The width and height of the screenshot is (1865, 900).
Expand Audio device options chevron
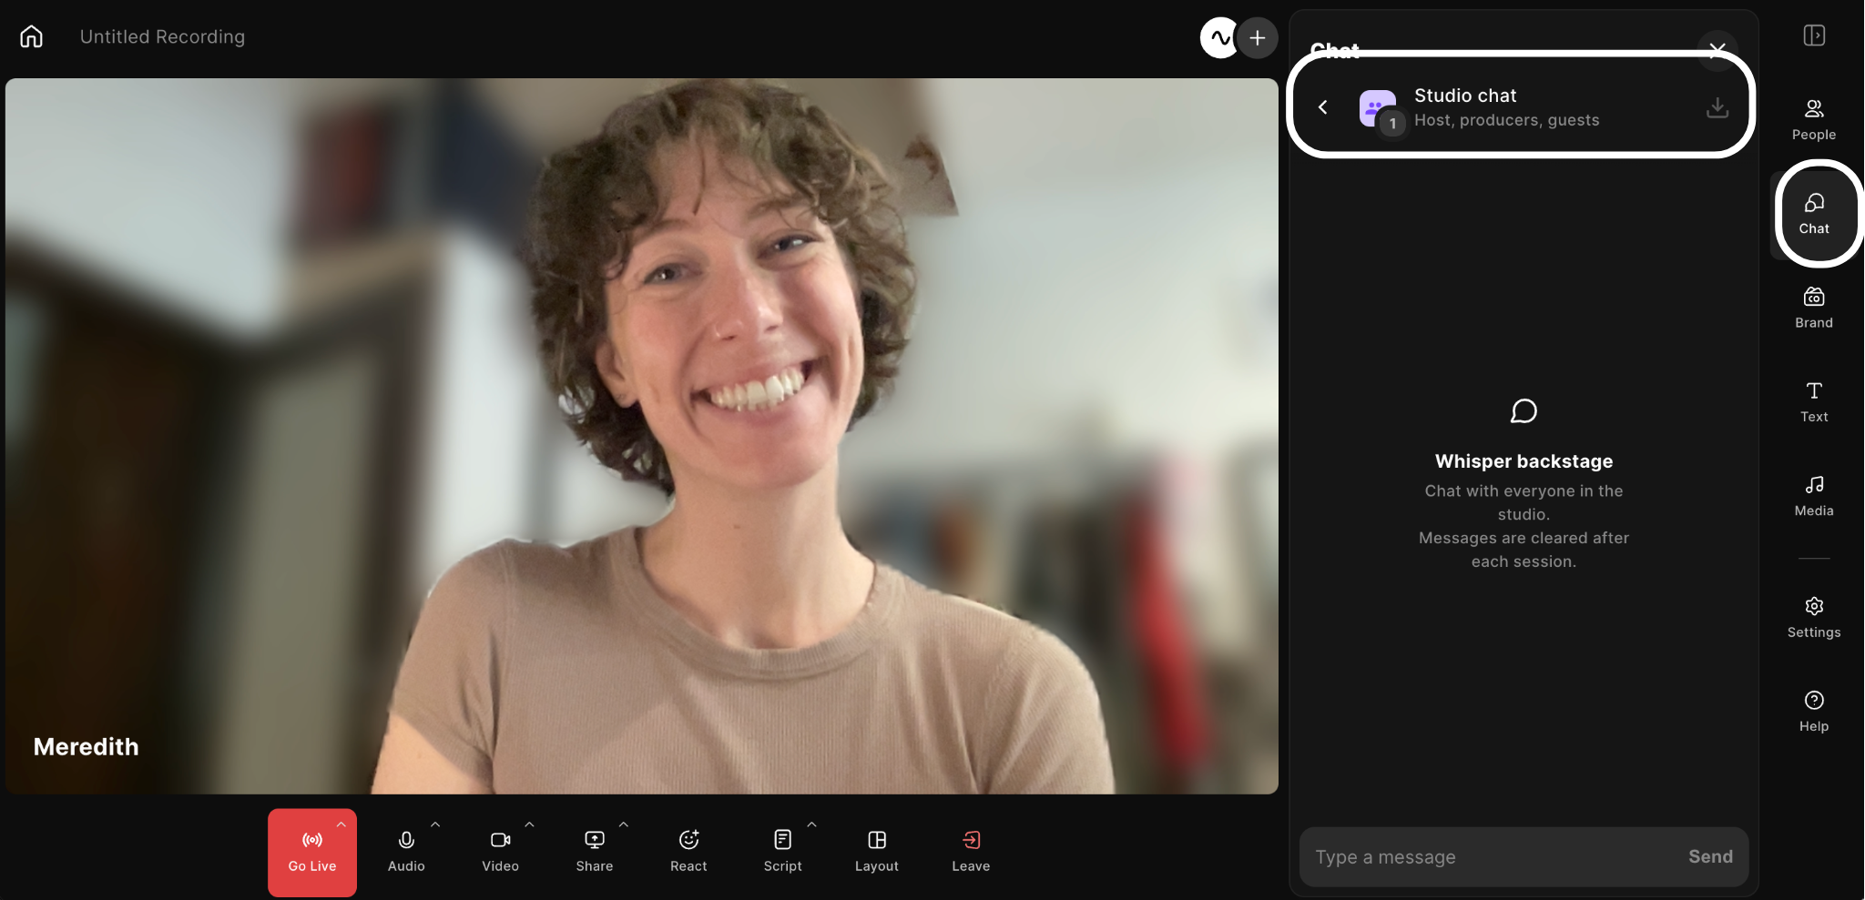[x=435, y=824]
